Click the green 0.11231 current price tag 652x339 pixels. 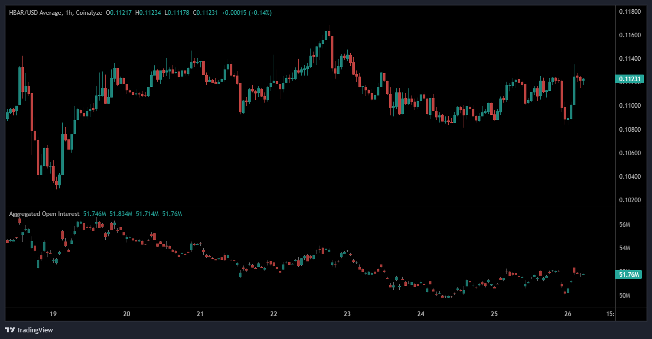pos(631,79)
